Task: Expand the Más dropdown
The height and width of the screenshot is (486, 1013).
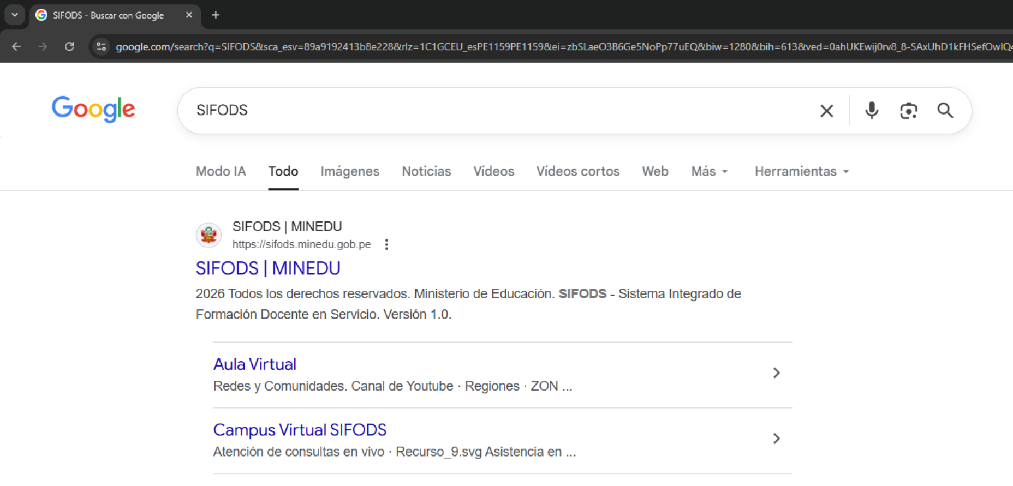Action: [x=710, y=171]
